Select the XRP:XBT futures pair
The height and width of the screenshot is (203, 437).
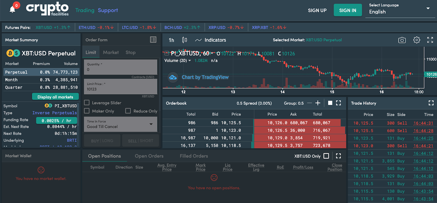(269, 28)
